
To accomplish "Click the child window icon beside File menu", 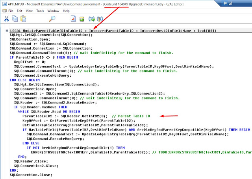I will 4,11.
